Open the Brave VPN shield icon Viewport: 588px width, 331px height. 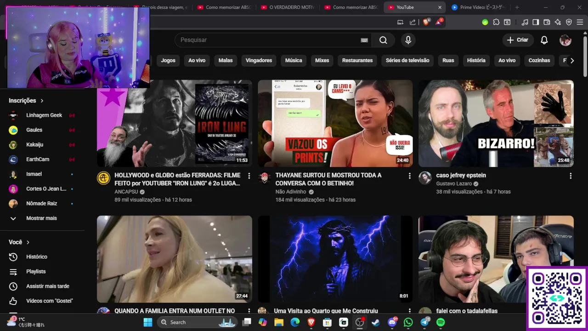pyautogui.click(x=569, y=22)
